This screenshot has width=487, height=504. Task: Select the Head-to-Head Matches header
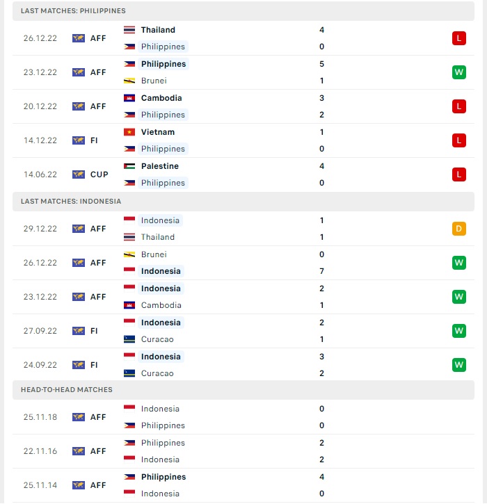[243, 390]
